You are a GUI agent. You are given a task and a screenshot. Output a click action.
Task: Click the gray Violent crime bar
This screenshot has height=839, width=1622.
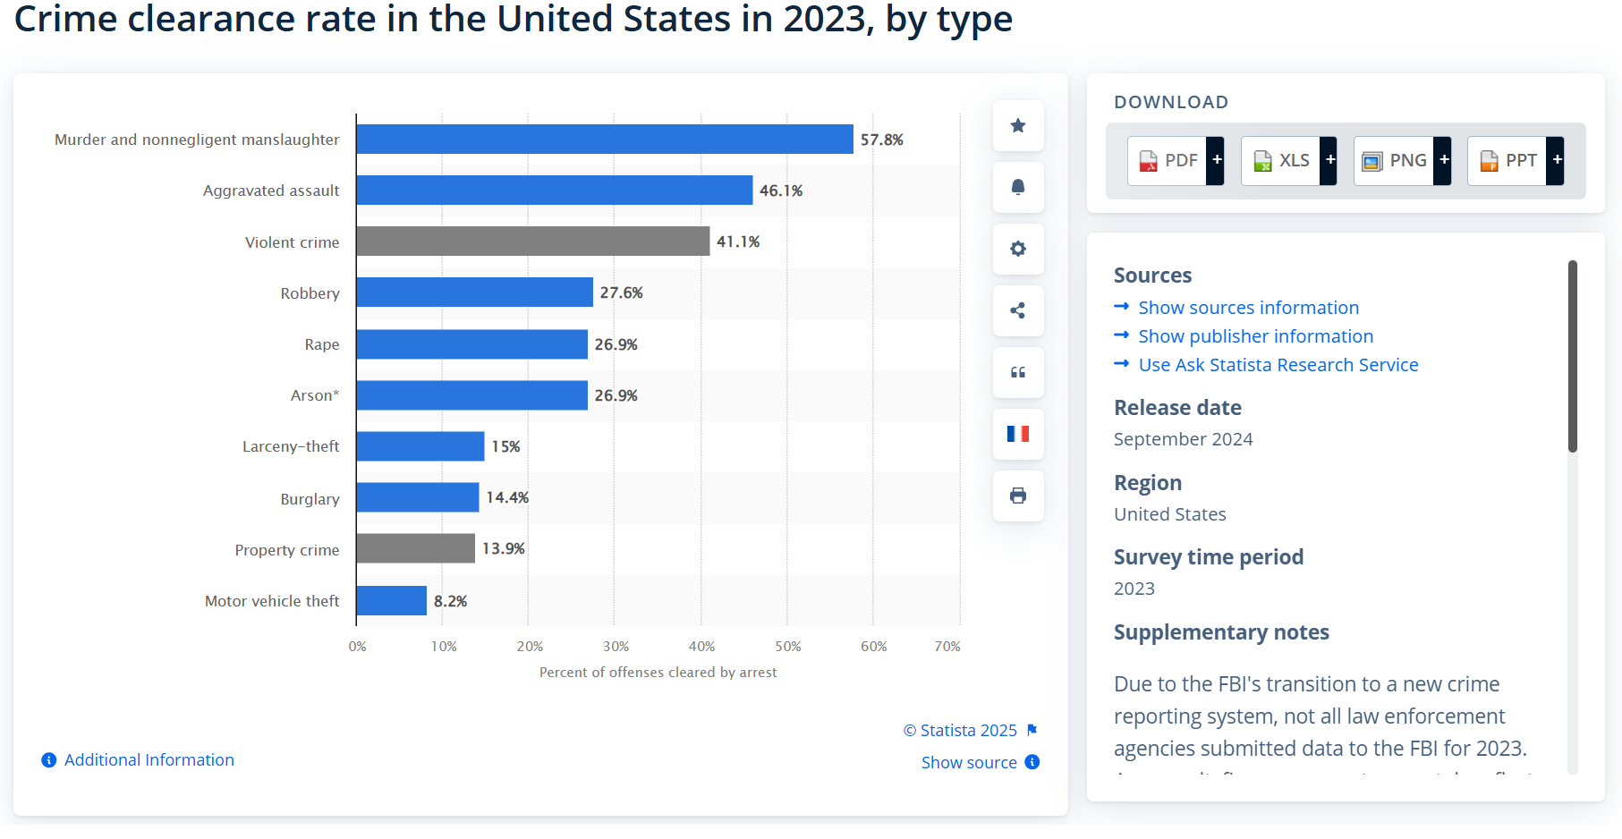pos(533,242)
